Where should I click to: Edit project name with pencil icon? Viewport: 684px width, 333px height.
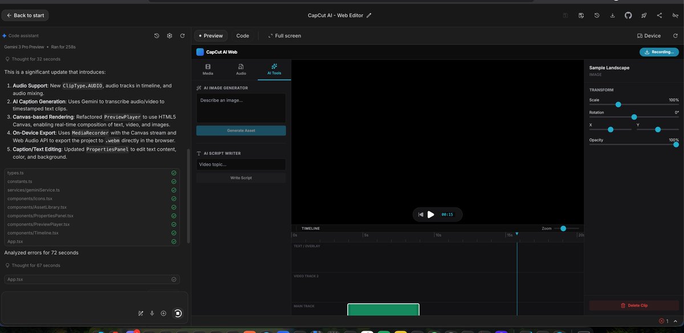pyautogui.click(x=369, y=15)
